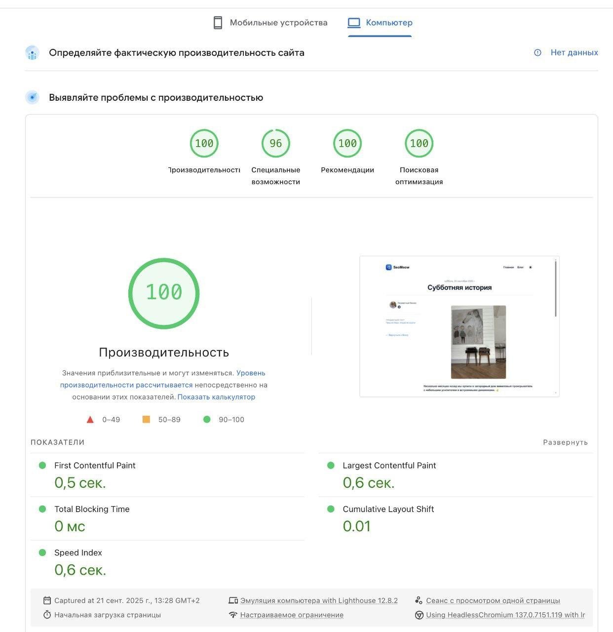Click the calendar icon beside Captured at
613x632 pixels.
[47, 600]
